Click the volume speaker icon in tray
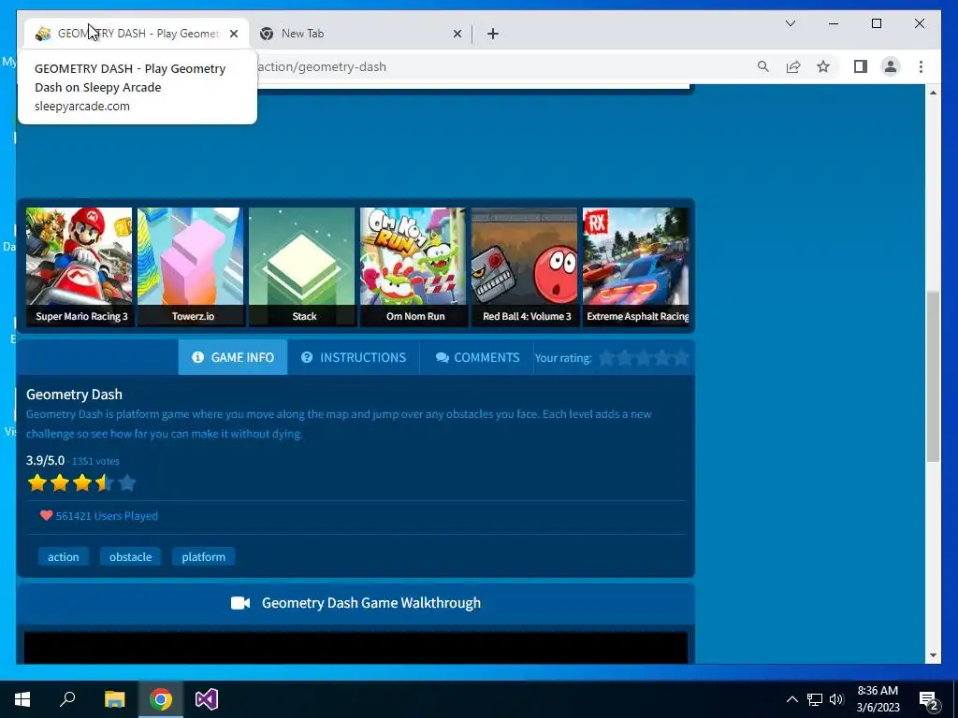 [836, 699]
